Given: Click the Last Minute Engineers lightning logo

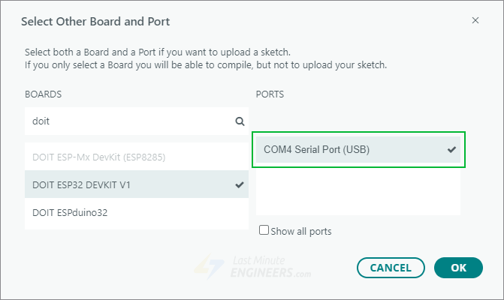Looking at the screenshot, I should click(205, 265).
